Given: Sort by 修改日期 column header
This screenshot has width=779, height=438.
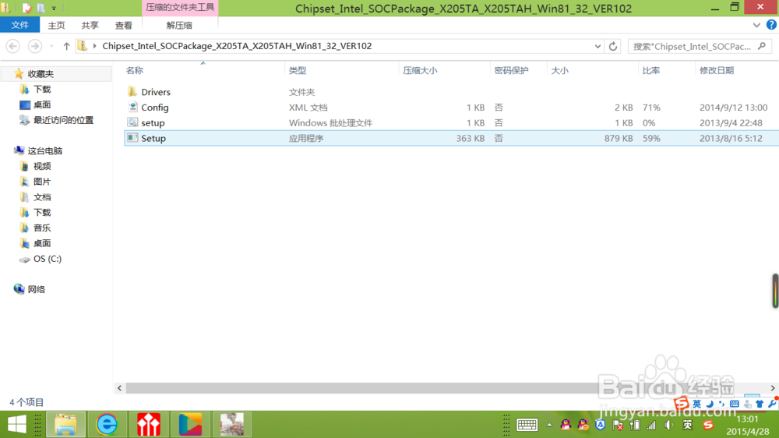Looking at the screenshot, I should [717, 71].
